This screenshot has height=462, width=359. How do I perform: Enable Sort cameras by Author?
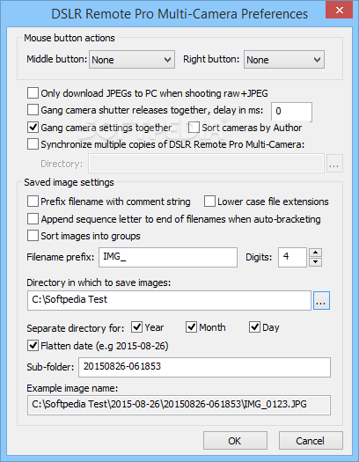coord(194,128)
